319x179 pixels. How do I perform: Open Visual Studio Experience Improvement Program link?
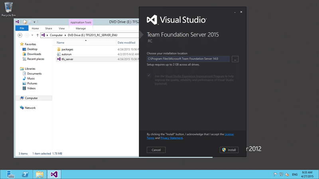(x=195, y=76)
